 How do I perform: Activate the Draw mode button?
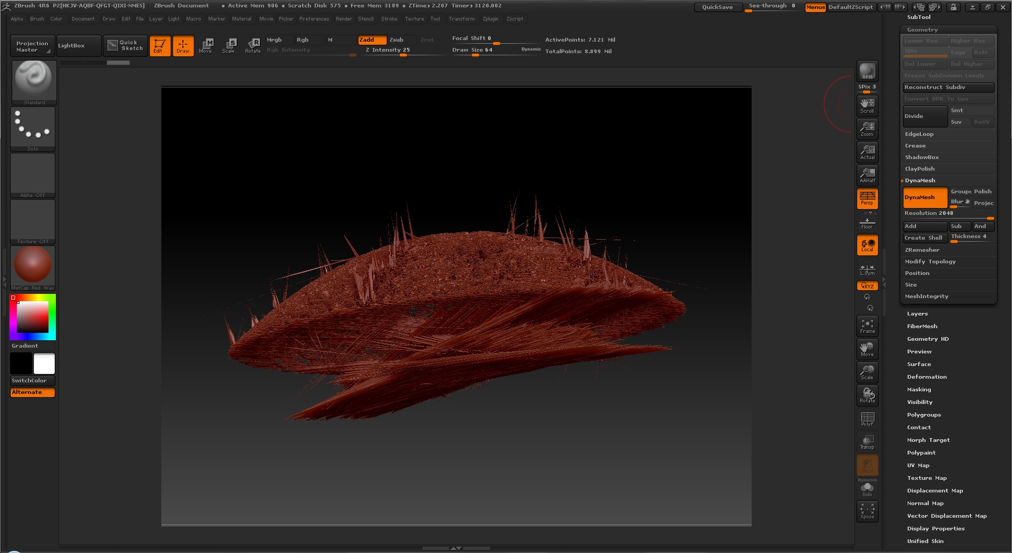(x=183, y=46)
